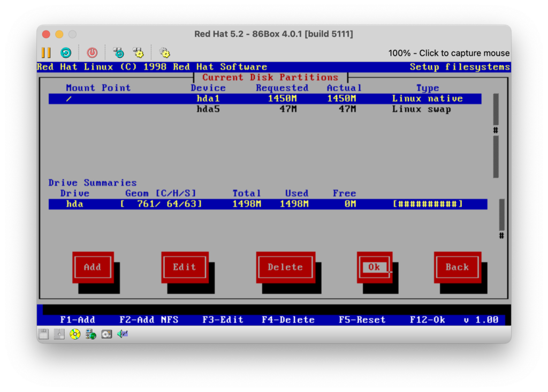Click the Drive Summaries scrollbar
The height and width of the screenshot is (392, 548).
click(x=501, y=218)
